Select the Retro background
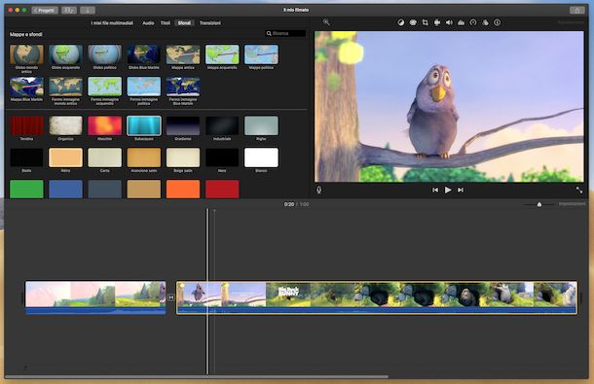 point(65,157)
